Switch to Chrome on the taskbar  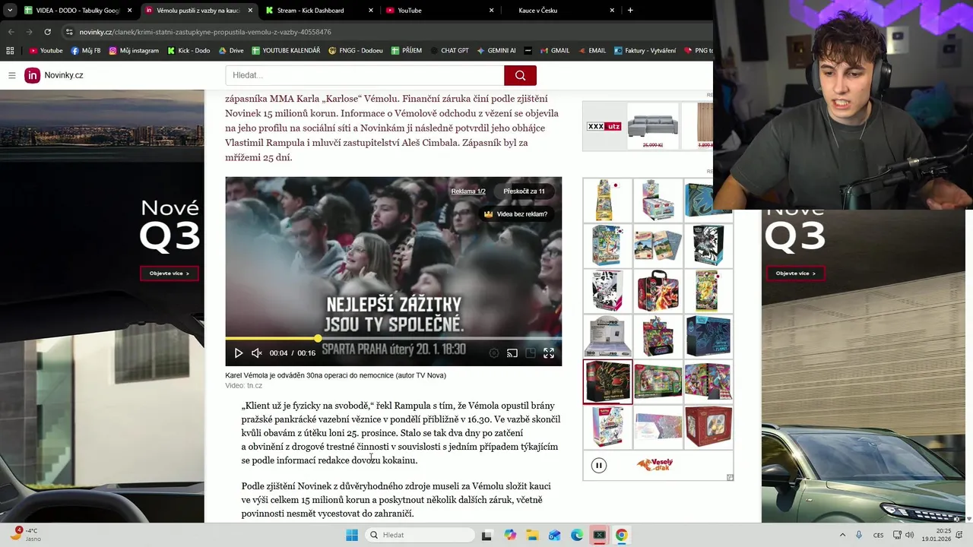[x=622, y=535]
